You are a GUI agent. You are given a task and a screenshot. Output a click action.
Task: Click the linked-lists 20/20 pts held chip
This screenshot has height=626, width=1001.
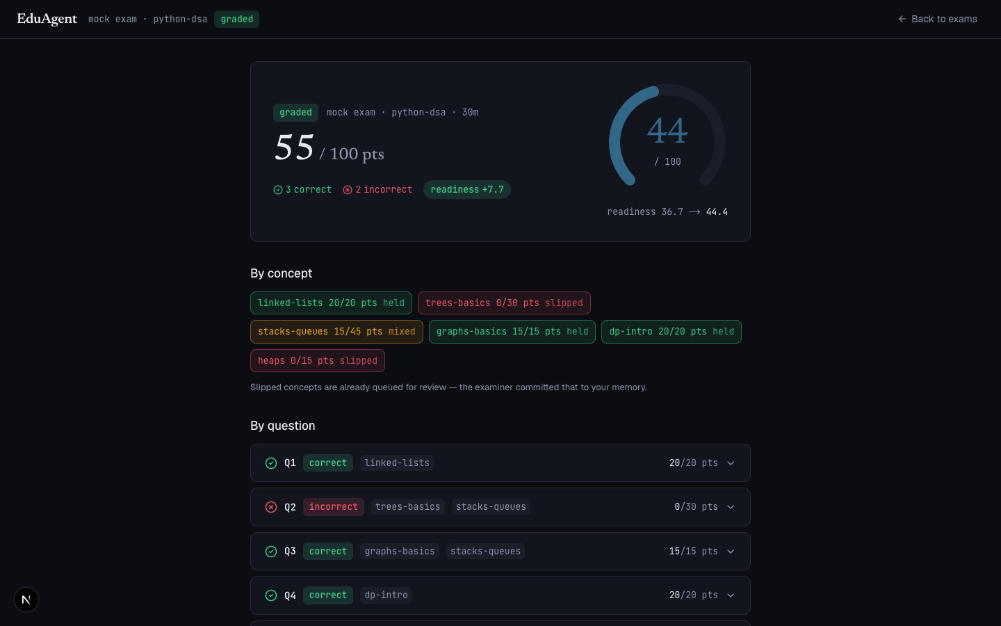[x=331, y=303]
